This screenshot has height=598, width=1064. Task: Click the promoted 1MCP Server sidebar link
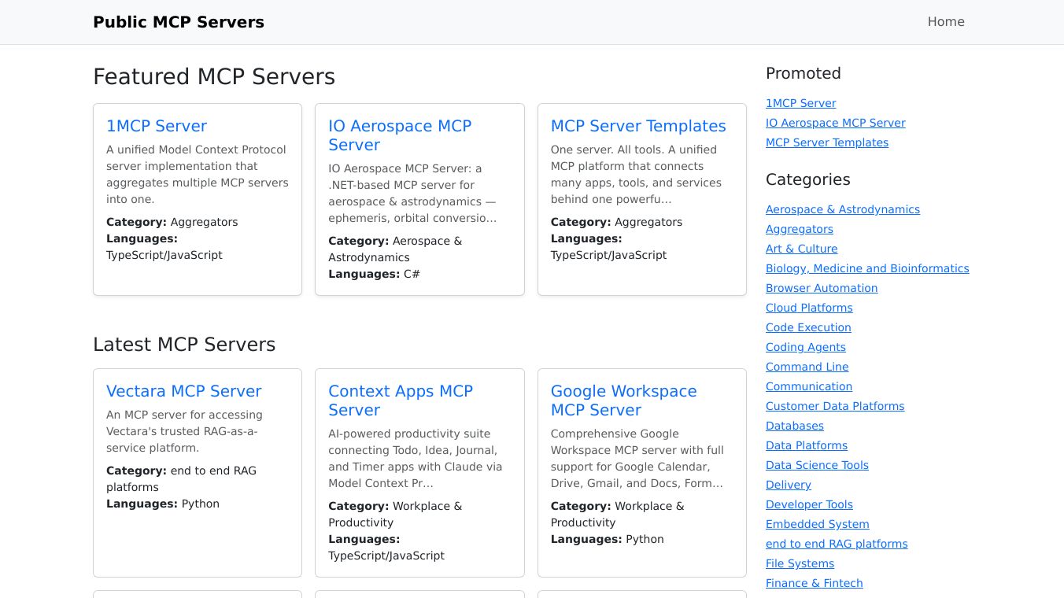[800, 103]
